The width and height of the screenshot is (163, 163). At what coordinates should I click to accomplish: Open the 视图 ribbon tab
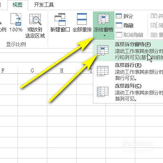coord(17,5)
